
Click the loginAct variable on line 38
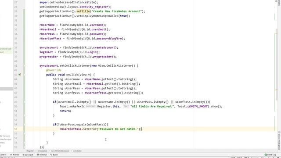tap(46, 52)
